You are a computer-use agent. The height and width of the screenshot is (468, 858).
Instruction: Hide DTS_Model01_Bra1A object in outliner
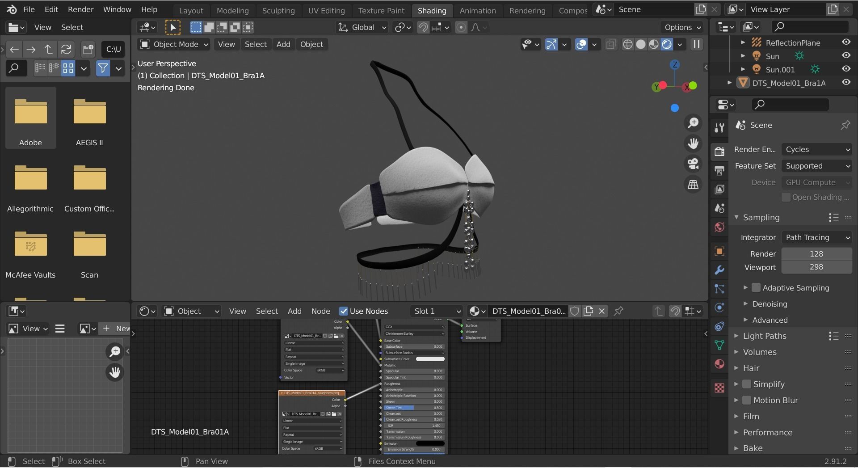point(846,82)
